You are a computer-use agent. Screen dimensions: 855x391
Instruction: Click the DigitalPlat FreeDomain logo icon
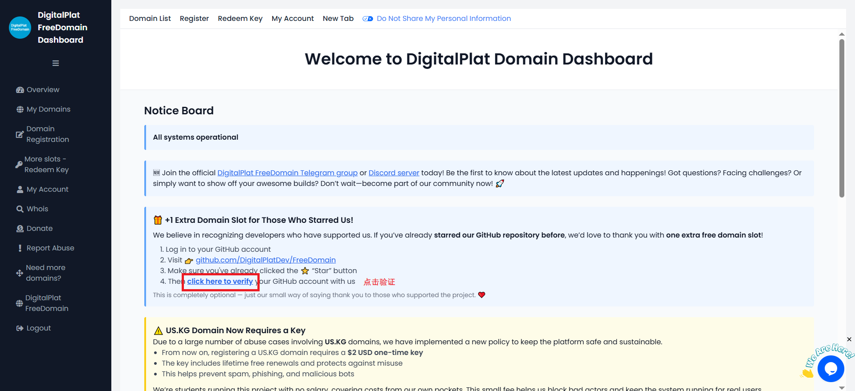tap(20, 28)
